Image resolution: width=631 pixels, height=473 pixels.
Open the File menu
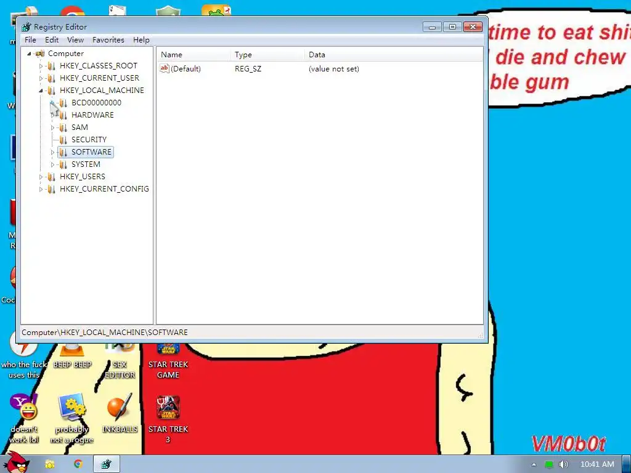[30, 40]
